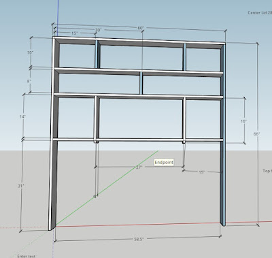Pick the 15" dimension next to the 27" label
Viewport: 272px width, 258px height.
click(202, 172)
